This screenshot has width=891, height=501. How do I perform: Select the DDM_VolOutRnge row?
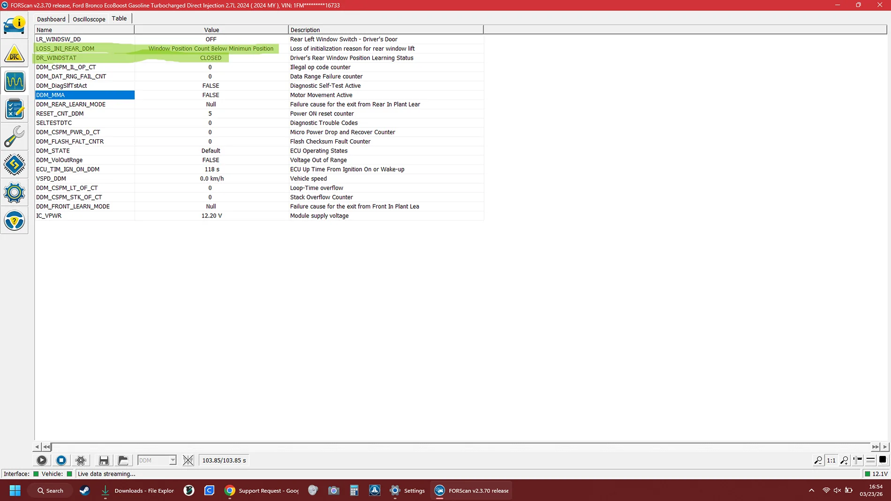tap(259, 160)
